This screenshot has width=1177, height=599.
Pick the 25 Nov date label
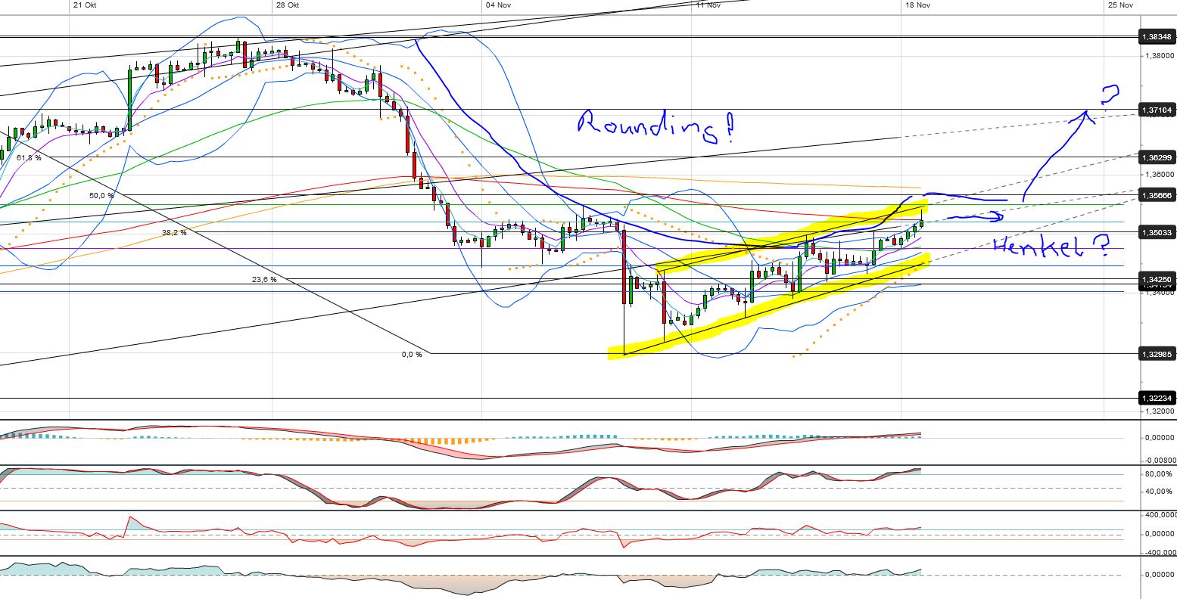pyautogui.click(x=1120, y=5)
